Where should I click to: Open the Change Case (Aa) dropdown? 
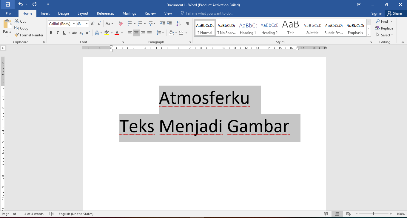click(109, 24)
